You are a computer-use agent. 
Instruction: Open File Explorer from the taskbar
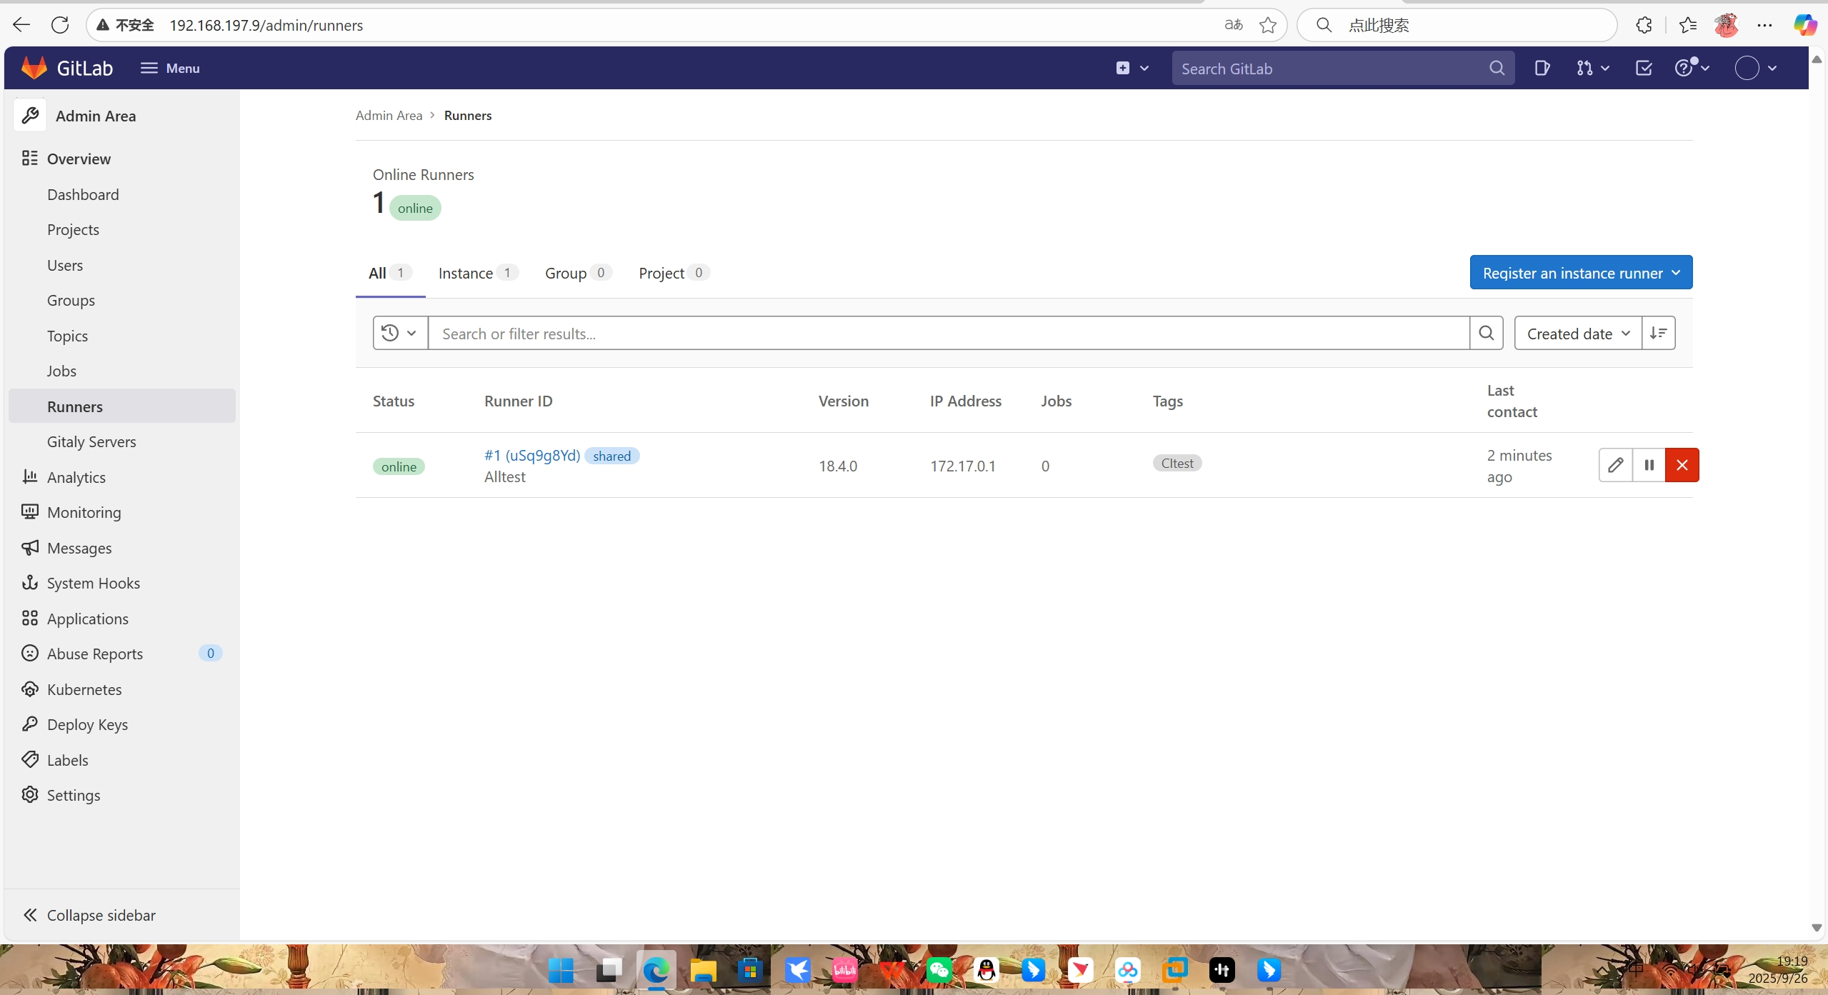703,969
